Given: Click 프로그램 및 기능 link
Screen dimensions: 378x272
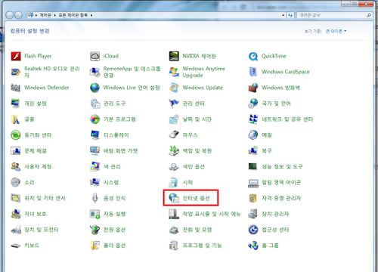Looking at the screenshot, I should coord(202,246).
